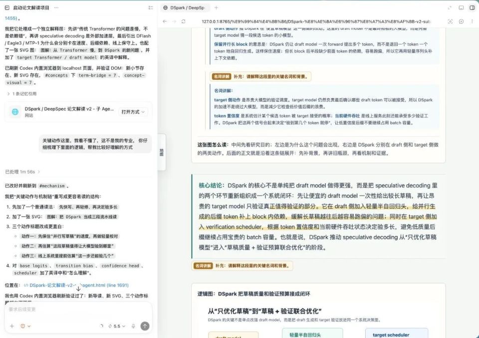Click the user message starting with 关键动作这里
This screenshot has height=338, width=479.
point(95,144)
